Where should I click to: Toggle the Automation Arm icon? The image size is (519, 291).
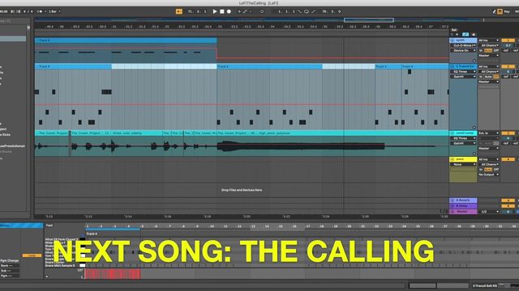click(x=245, y=11)
